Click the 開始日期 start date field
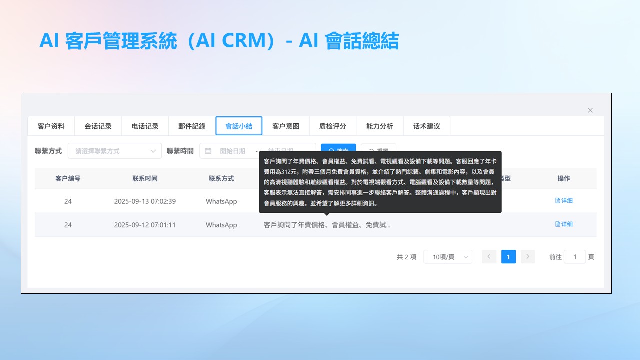This screenshot has height=360, width=640. coord(233,151)
